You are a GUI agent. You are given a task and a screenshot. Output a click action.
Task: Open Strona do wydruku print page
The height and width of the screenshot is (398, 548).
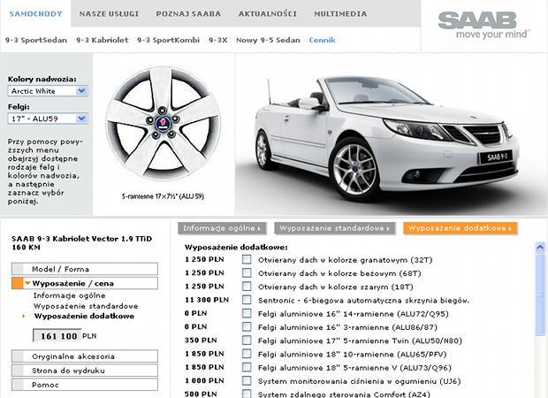click(85, 371)
